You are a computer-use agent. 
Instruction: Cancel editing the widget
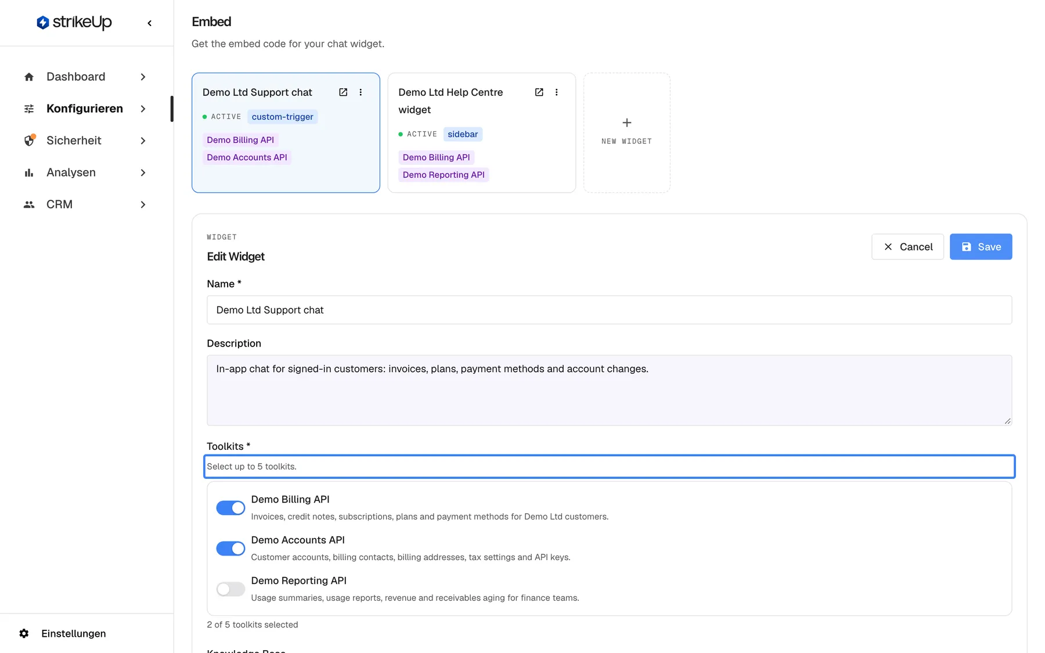click(907, 247)
